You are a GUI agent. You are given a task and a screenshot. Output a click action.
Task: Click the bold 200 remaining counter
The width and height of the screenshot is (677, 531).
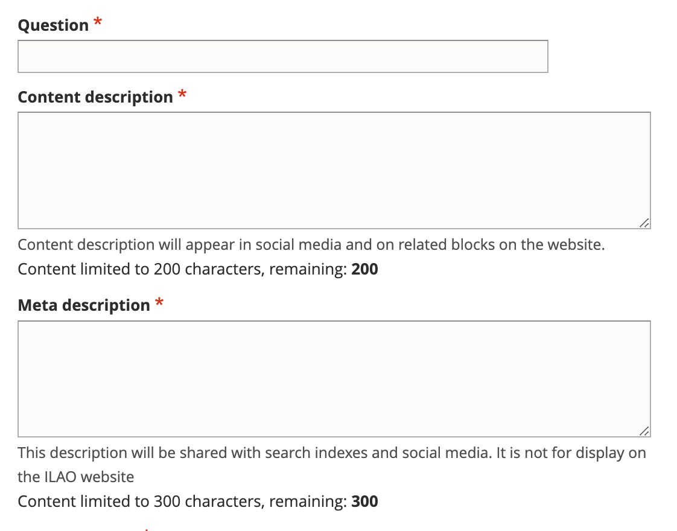[365, 269]
